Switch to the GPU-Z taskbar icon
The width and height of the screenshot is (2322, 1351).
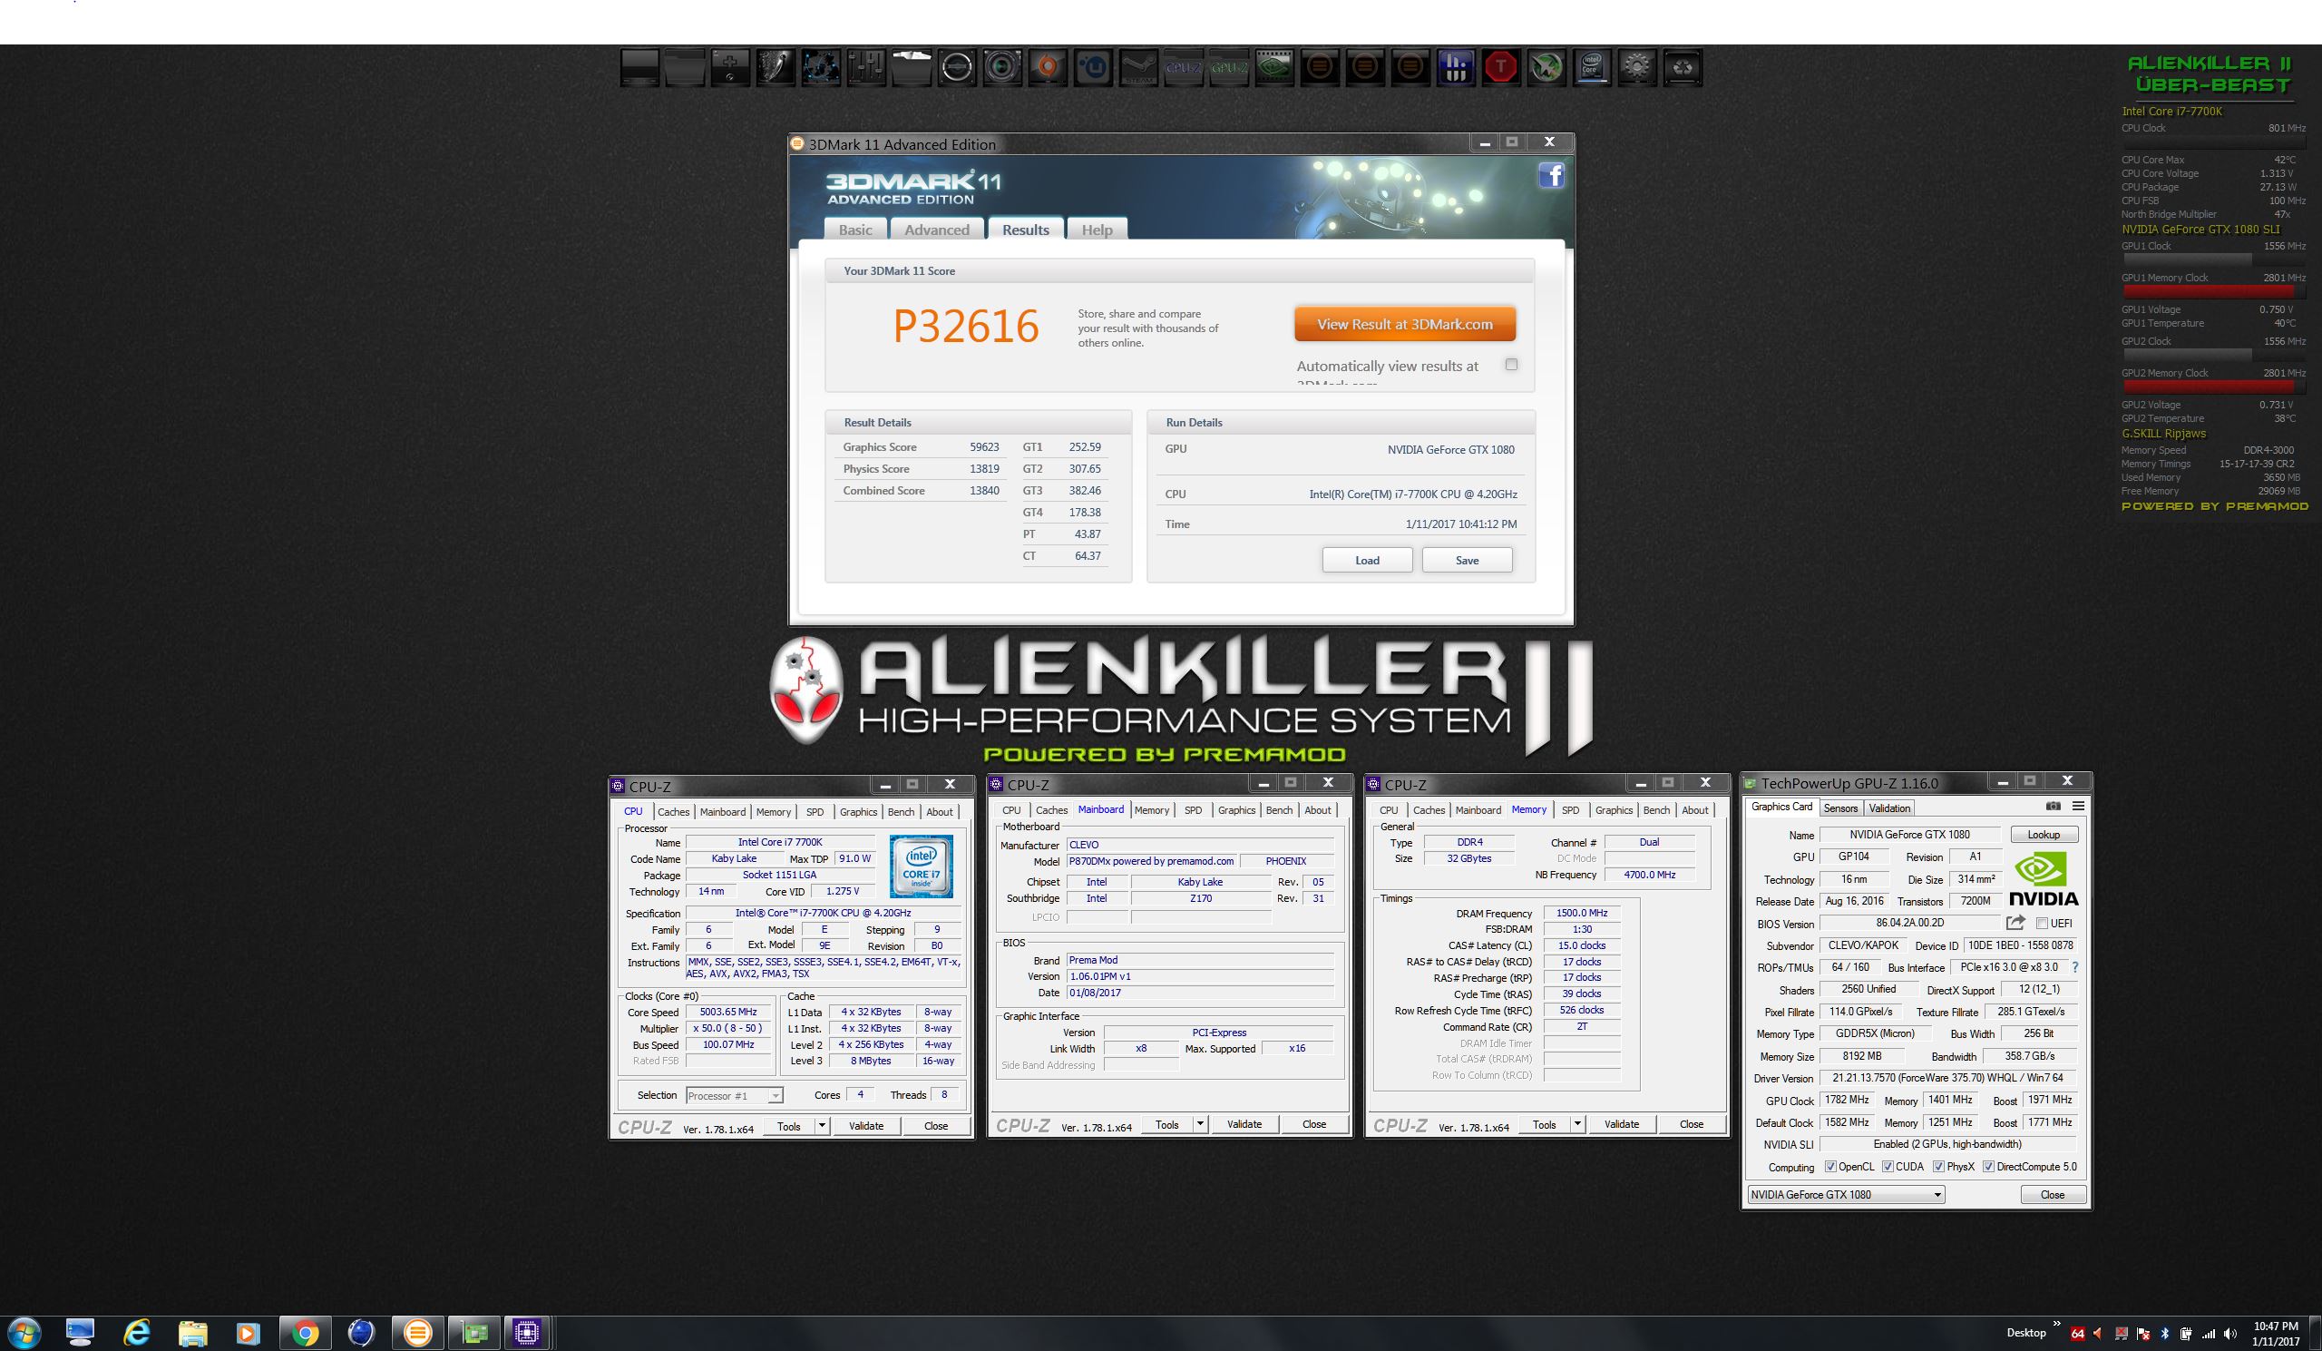473,1333
